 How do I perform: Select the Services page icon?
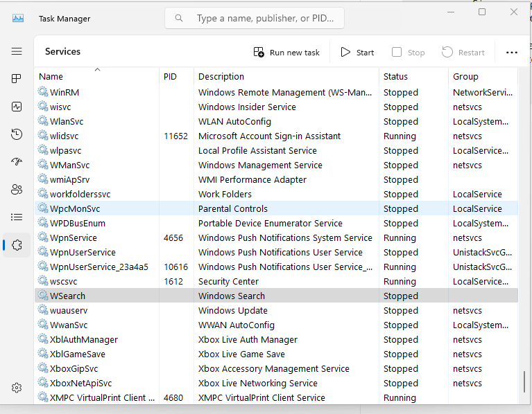17,245
